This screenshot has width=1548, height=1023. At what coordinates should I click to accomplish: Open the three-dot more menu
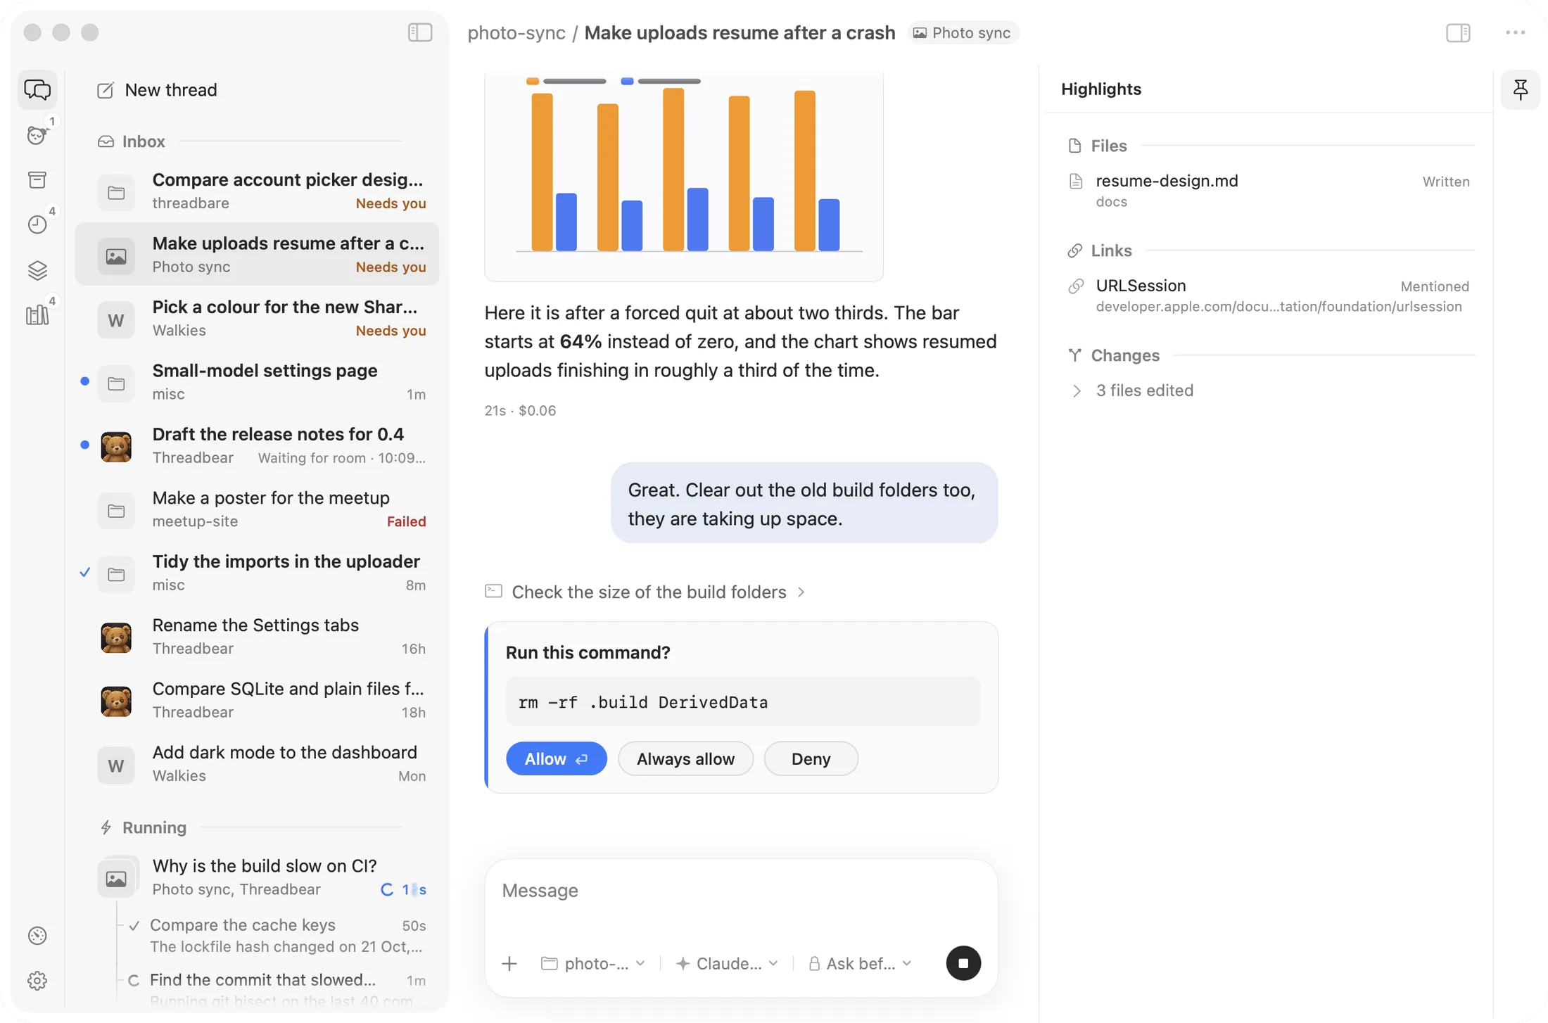point(1515,32)
